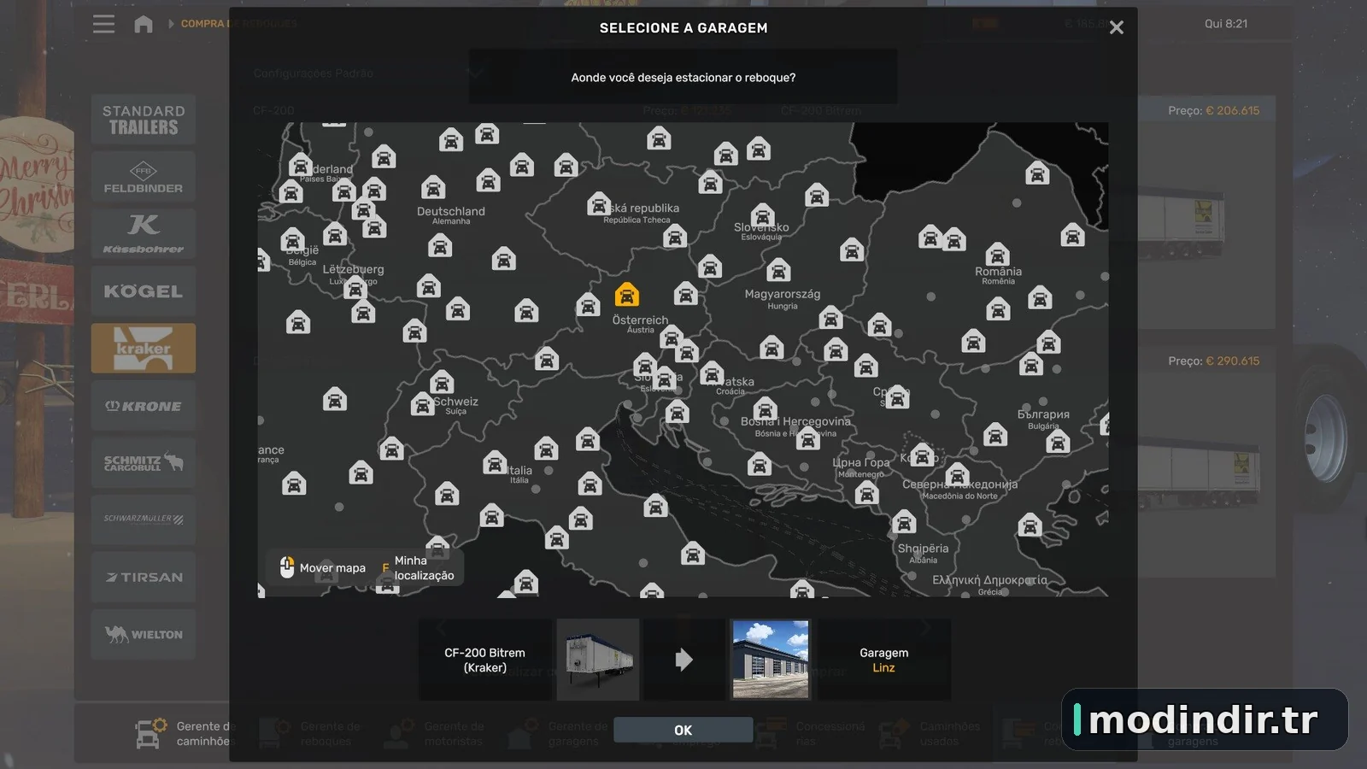Image resolution: width=1367 pixels, height=769 pixels.
Task: Open the Kässbohrer trailer brand
Action: pyautogui.click(x=144, y=234)
